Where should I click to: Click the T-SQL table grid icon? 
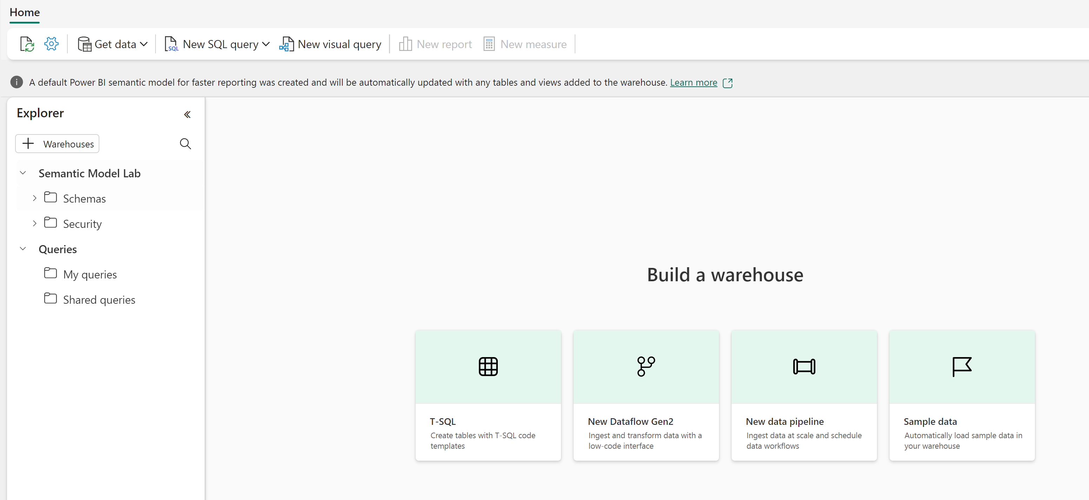point(488,366)
